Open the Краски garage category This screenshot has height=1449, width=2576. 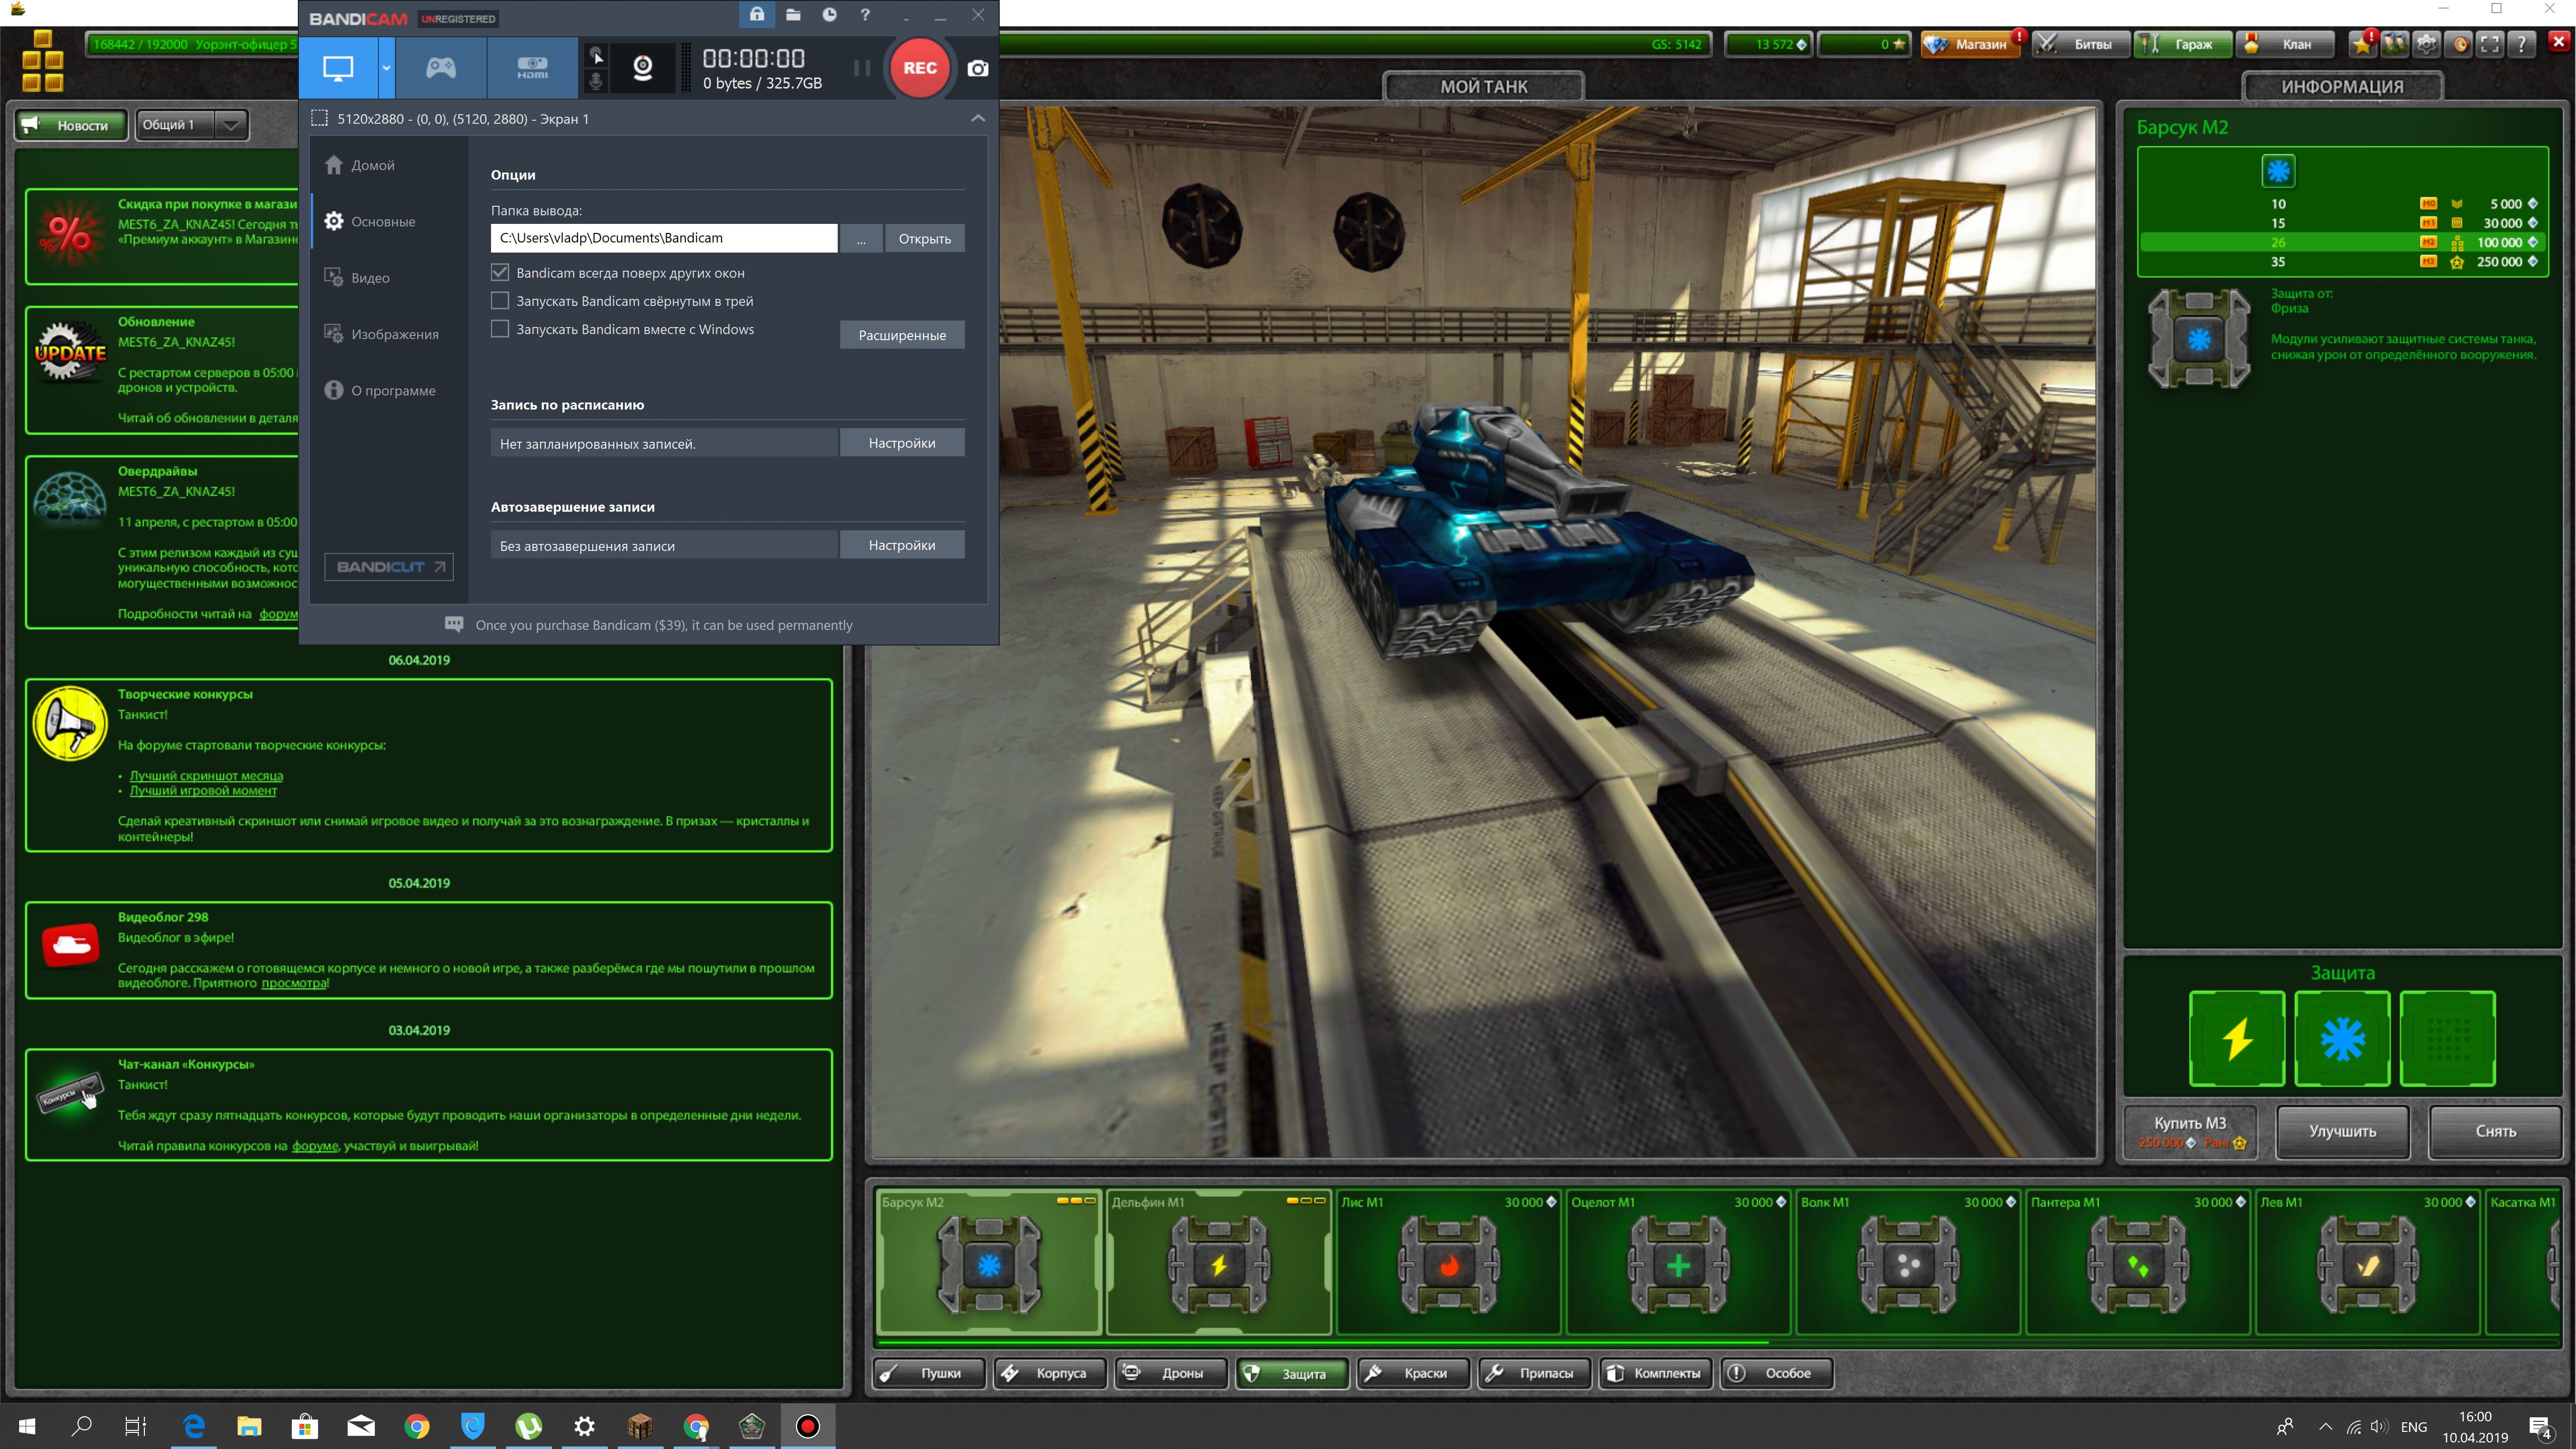pos(1413,1373)
